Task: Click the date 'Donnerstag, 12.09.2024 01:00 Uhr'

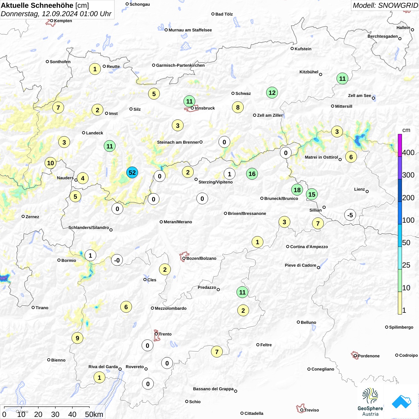Action: 56,14
